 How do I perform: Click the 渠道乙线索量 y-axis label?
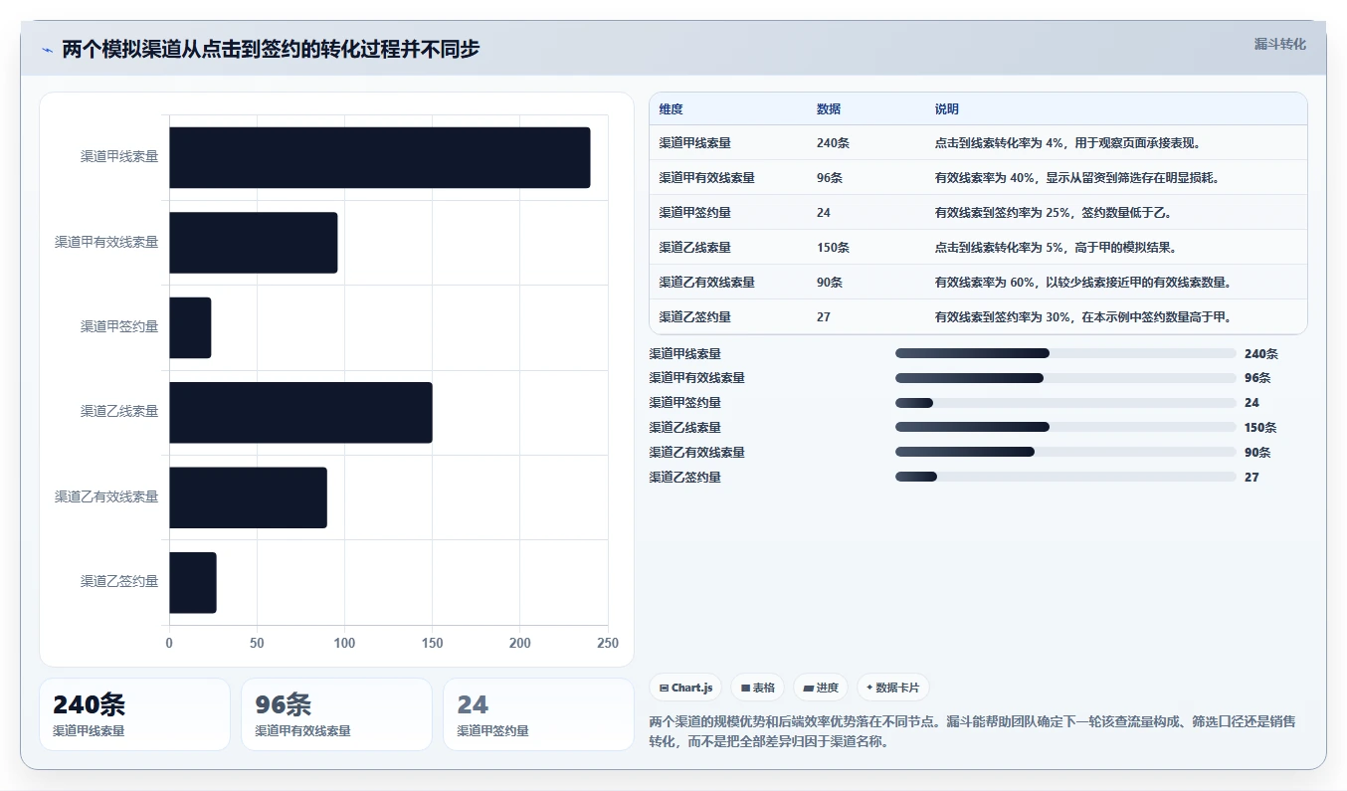click(x=119, y=412)
